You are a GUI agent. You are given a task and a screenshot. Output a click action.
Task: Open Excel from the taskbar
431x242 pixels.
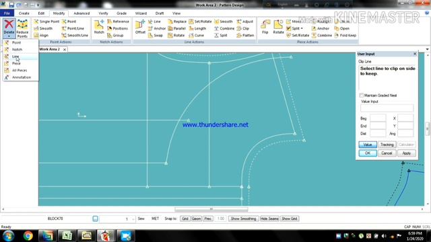(67, 236)
